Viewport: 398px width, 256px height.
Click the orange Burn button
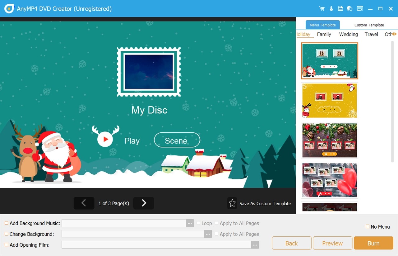coord(373,243)
